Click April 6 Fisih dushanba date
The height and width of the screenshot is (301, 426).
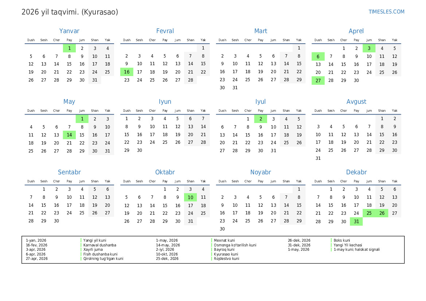[x=318, y=56]
